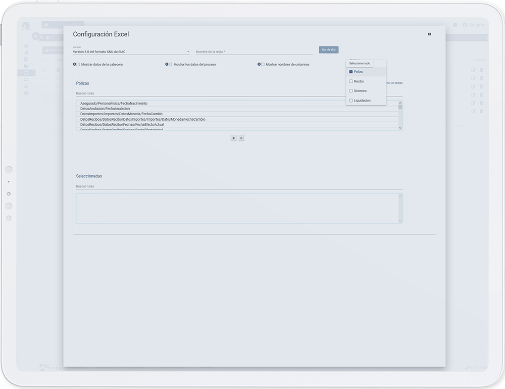This screenshot has height=389, width=505.
Task: Open the Versión dropdown selector
Action: point(131,52)
